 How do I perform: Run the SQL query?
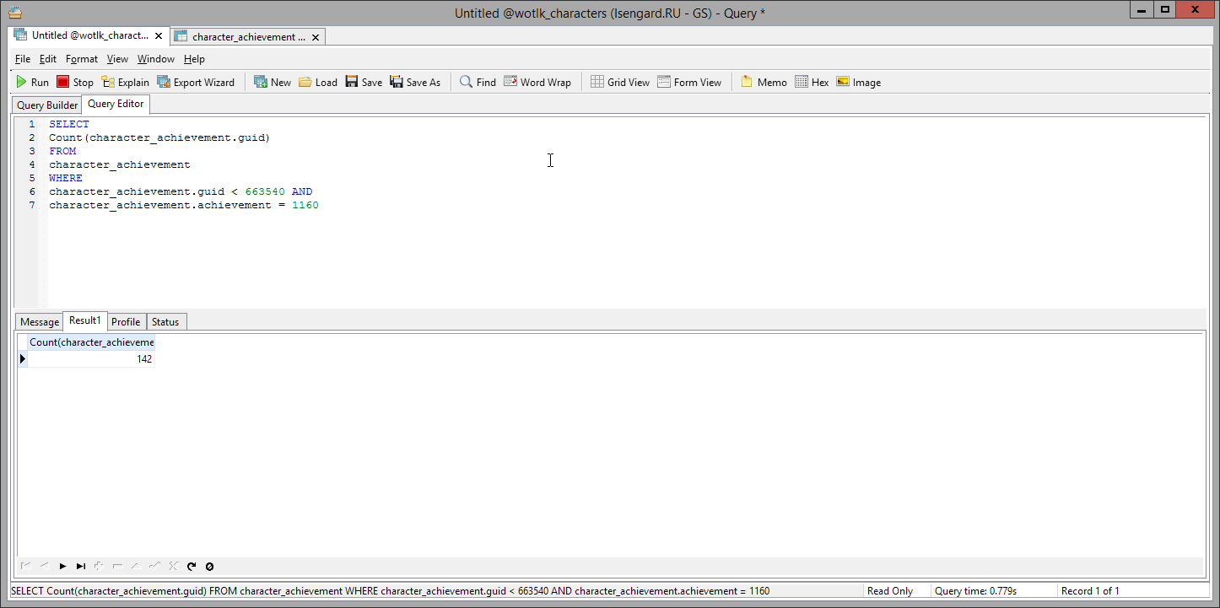click(33, 82)
